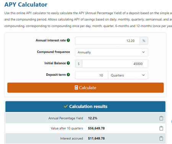Copy the Value after 10 quarters result

pos(161,128)
